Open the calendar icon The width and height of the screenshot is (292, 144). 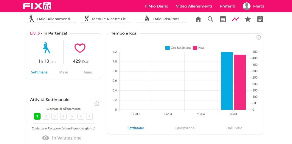[223, 19]
